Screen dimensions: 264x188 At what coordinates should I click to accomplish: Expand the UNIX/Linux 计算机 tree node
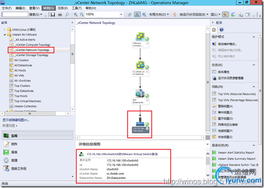click(x=4, y=30)
